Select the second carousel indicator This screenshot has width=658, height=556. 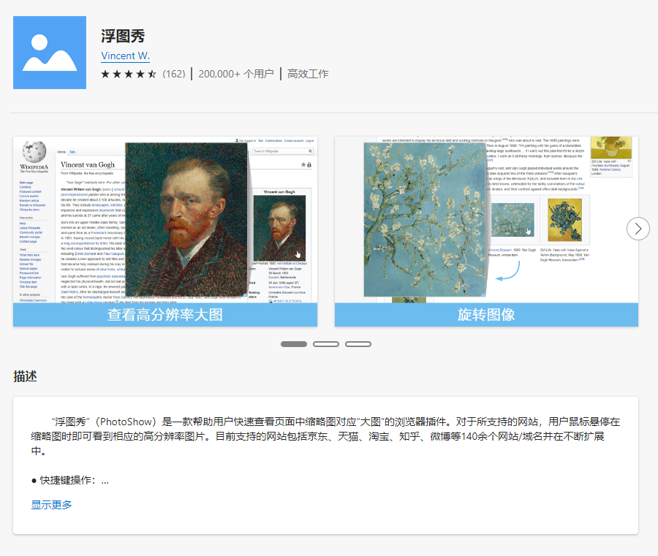coord(326,344)
